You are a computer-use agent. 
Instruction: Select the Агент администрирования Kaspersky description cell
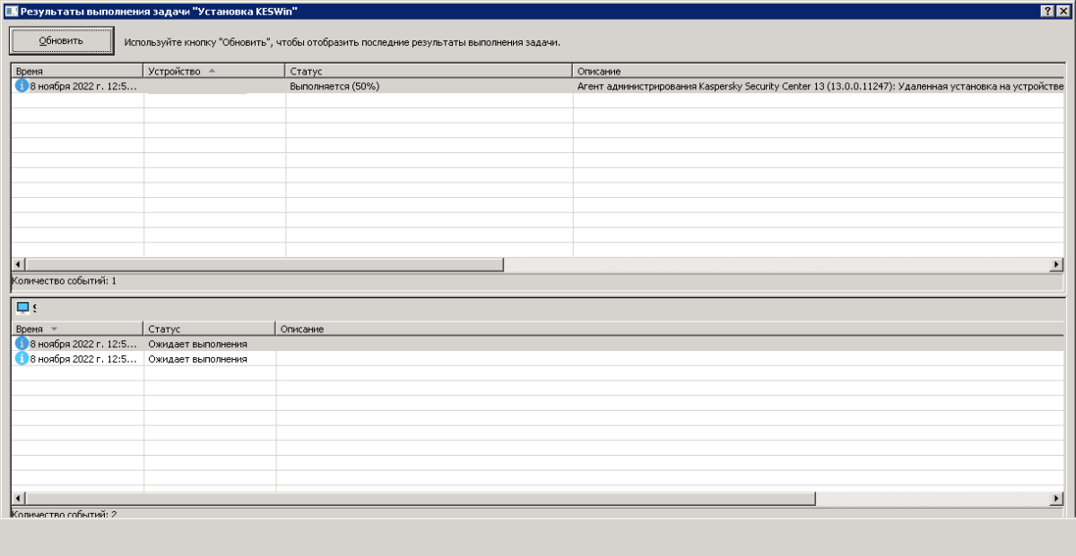(x=818, y=86)
